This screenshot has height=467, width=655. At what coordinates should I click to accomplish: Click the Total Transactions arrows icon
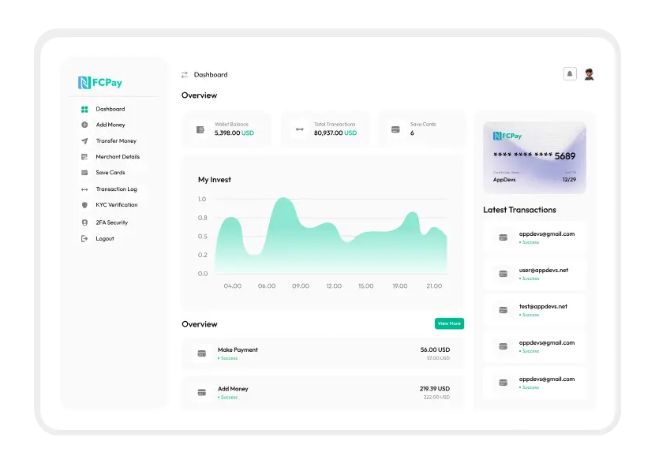(299, 129)
